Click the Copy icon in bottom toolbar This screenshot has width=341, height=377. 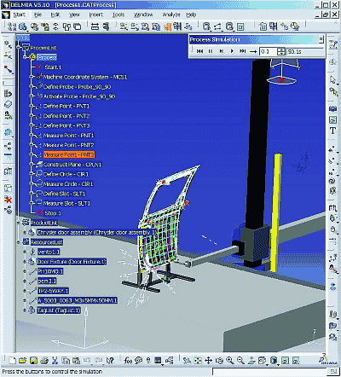coord(66,361)
